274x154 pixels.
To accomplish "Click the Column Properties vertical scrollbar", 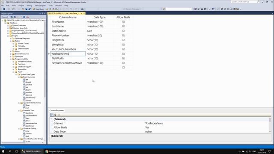I will pos(270,125).
